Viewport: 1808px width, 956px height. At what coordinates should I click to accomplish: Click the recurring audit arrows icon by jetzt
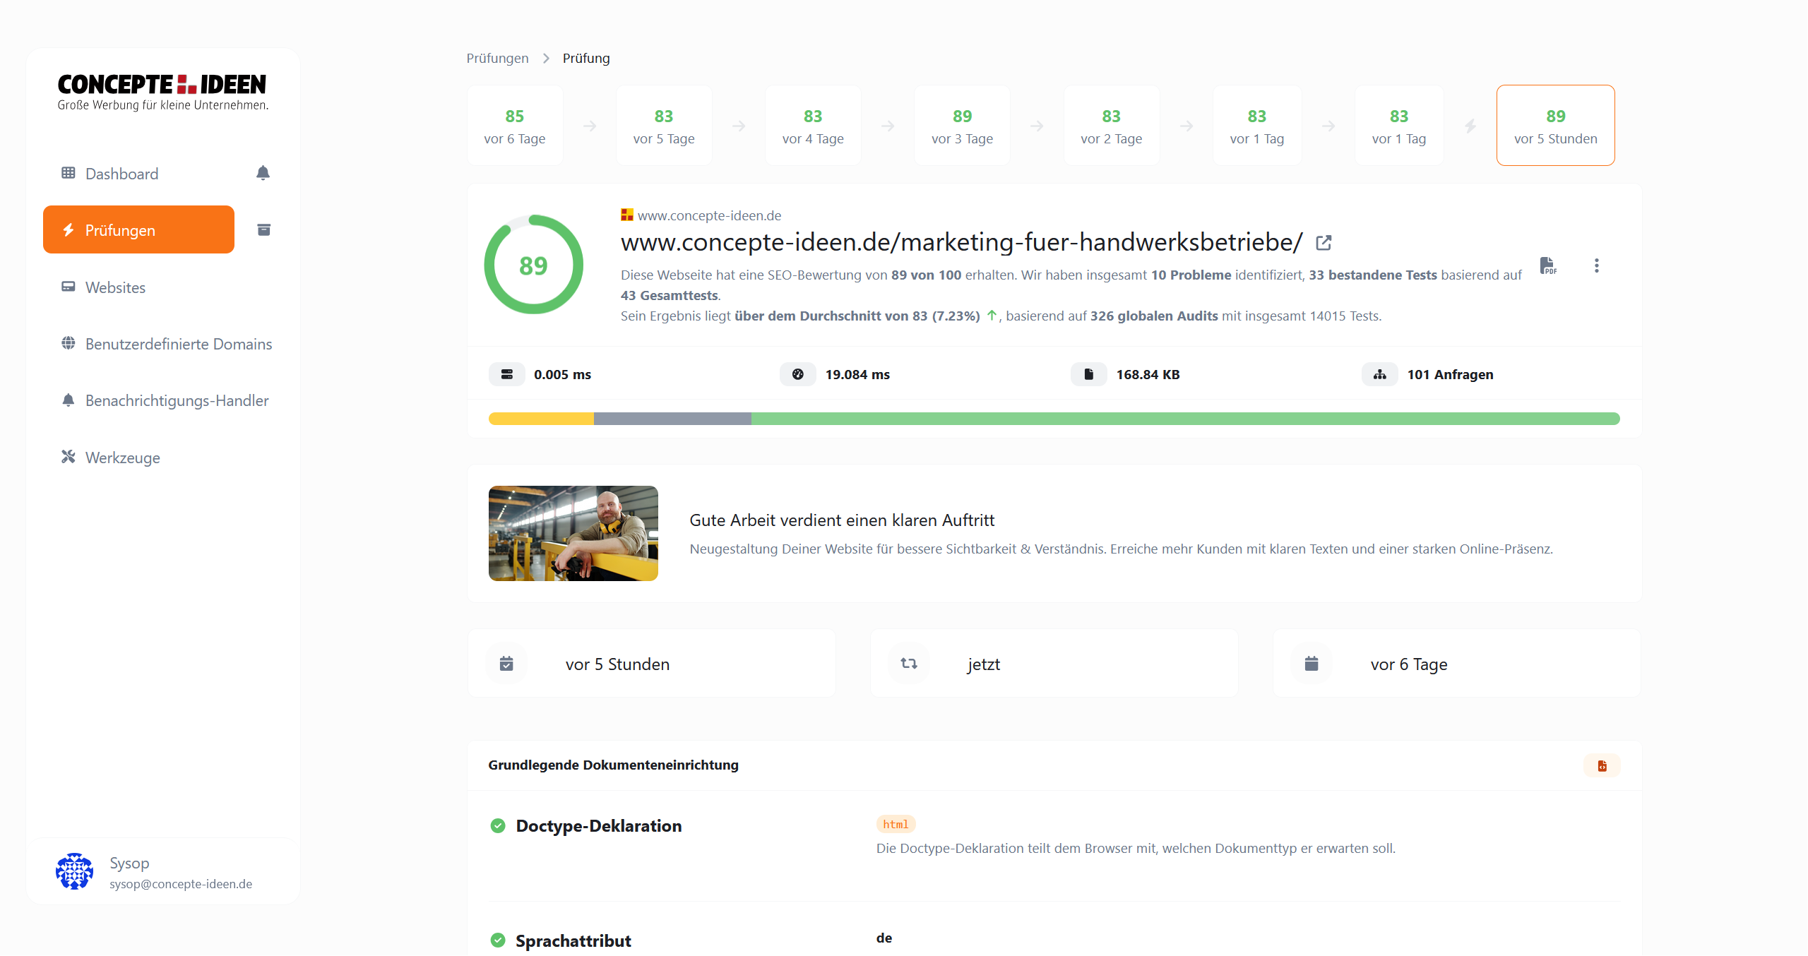(909, 664)
